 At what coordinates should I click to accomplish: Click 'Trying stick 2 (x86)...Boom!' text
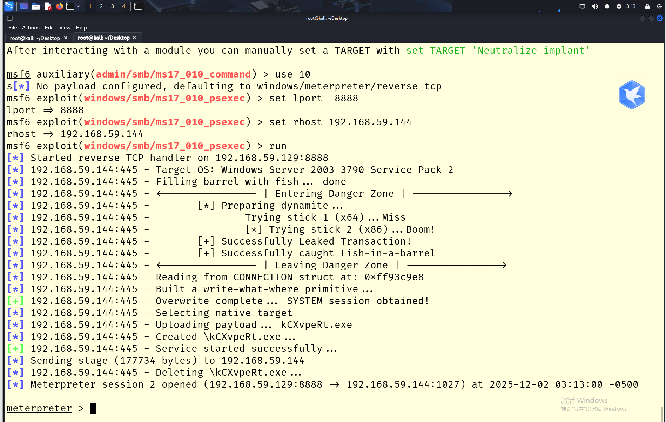pos(352,229)
